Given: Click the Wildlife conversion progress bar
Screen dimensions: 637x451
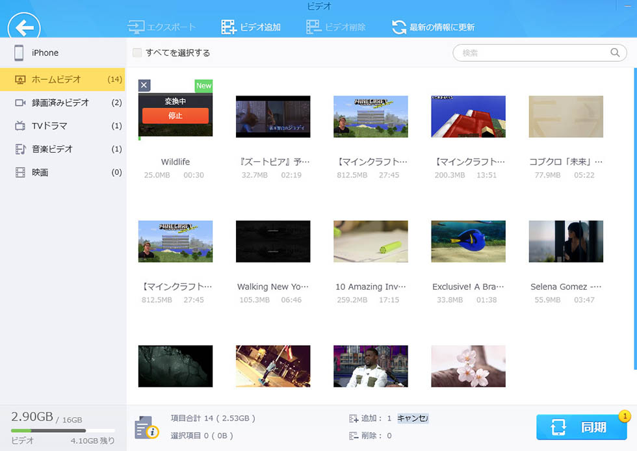Looking at the screenshot, I should [x=175, y=138].
